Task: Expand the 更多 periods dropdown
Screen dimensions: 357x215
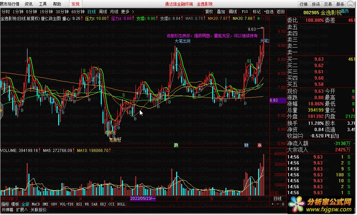Action: pos(128,12)
